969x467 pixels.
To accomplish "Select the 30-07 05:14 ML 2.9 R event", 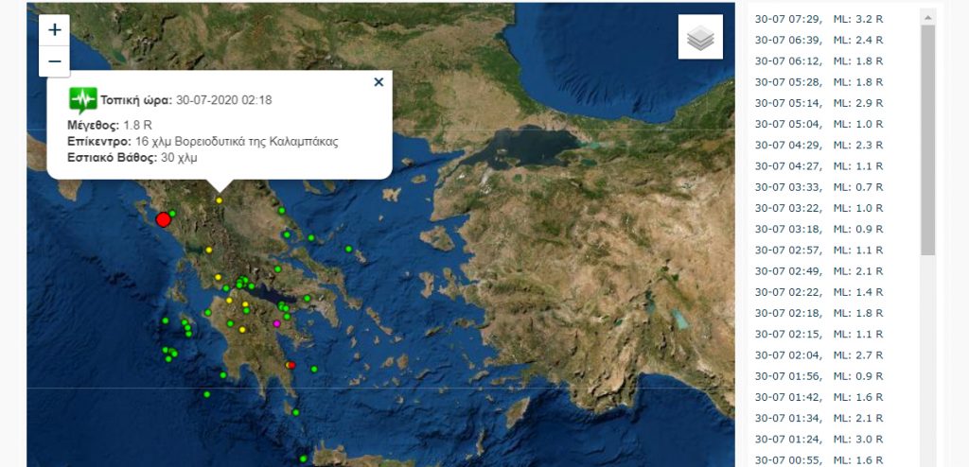I will click(x=819, y=102).
